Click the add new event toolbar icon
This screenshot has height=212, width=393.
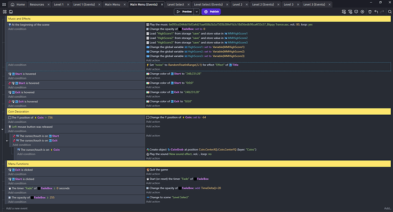[344, 12]
